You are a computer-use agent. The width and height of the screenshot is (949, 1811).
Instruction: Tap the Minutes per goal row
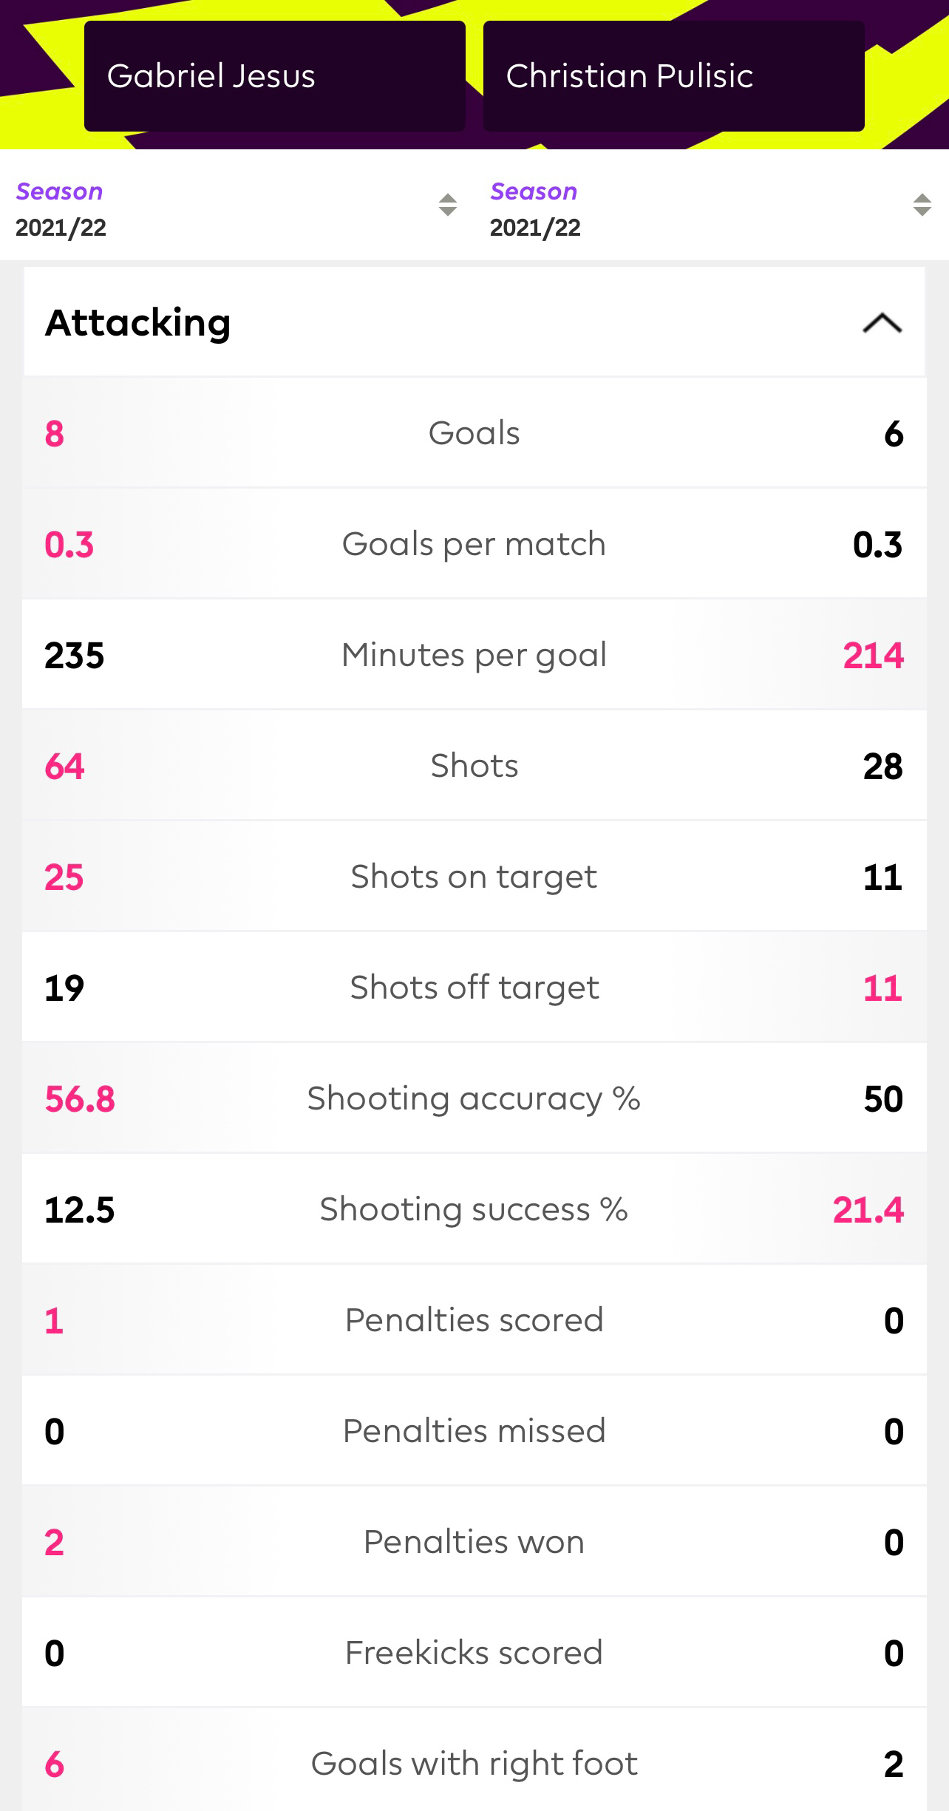pyautogui.click(x=475, y=655)
